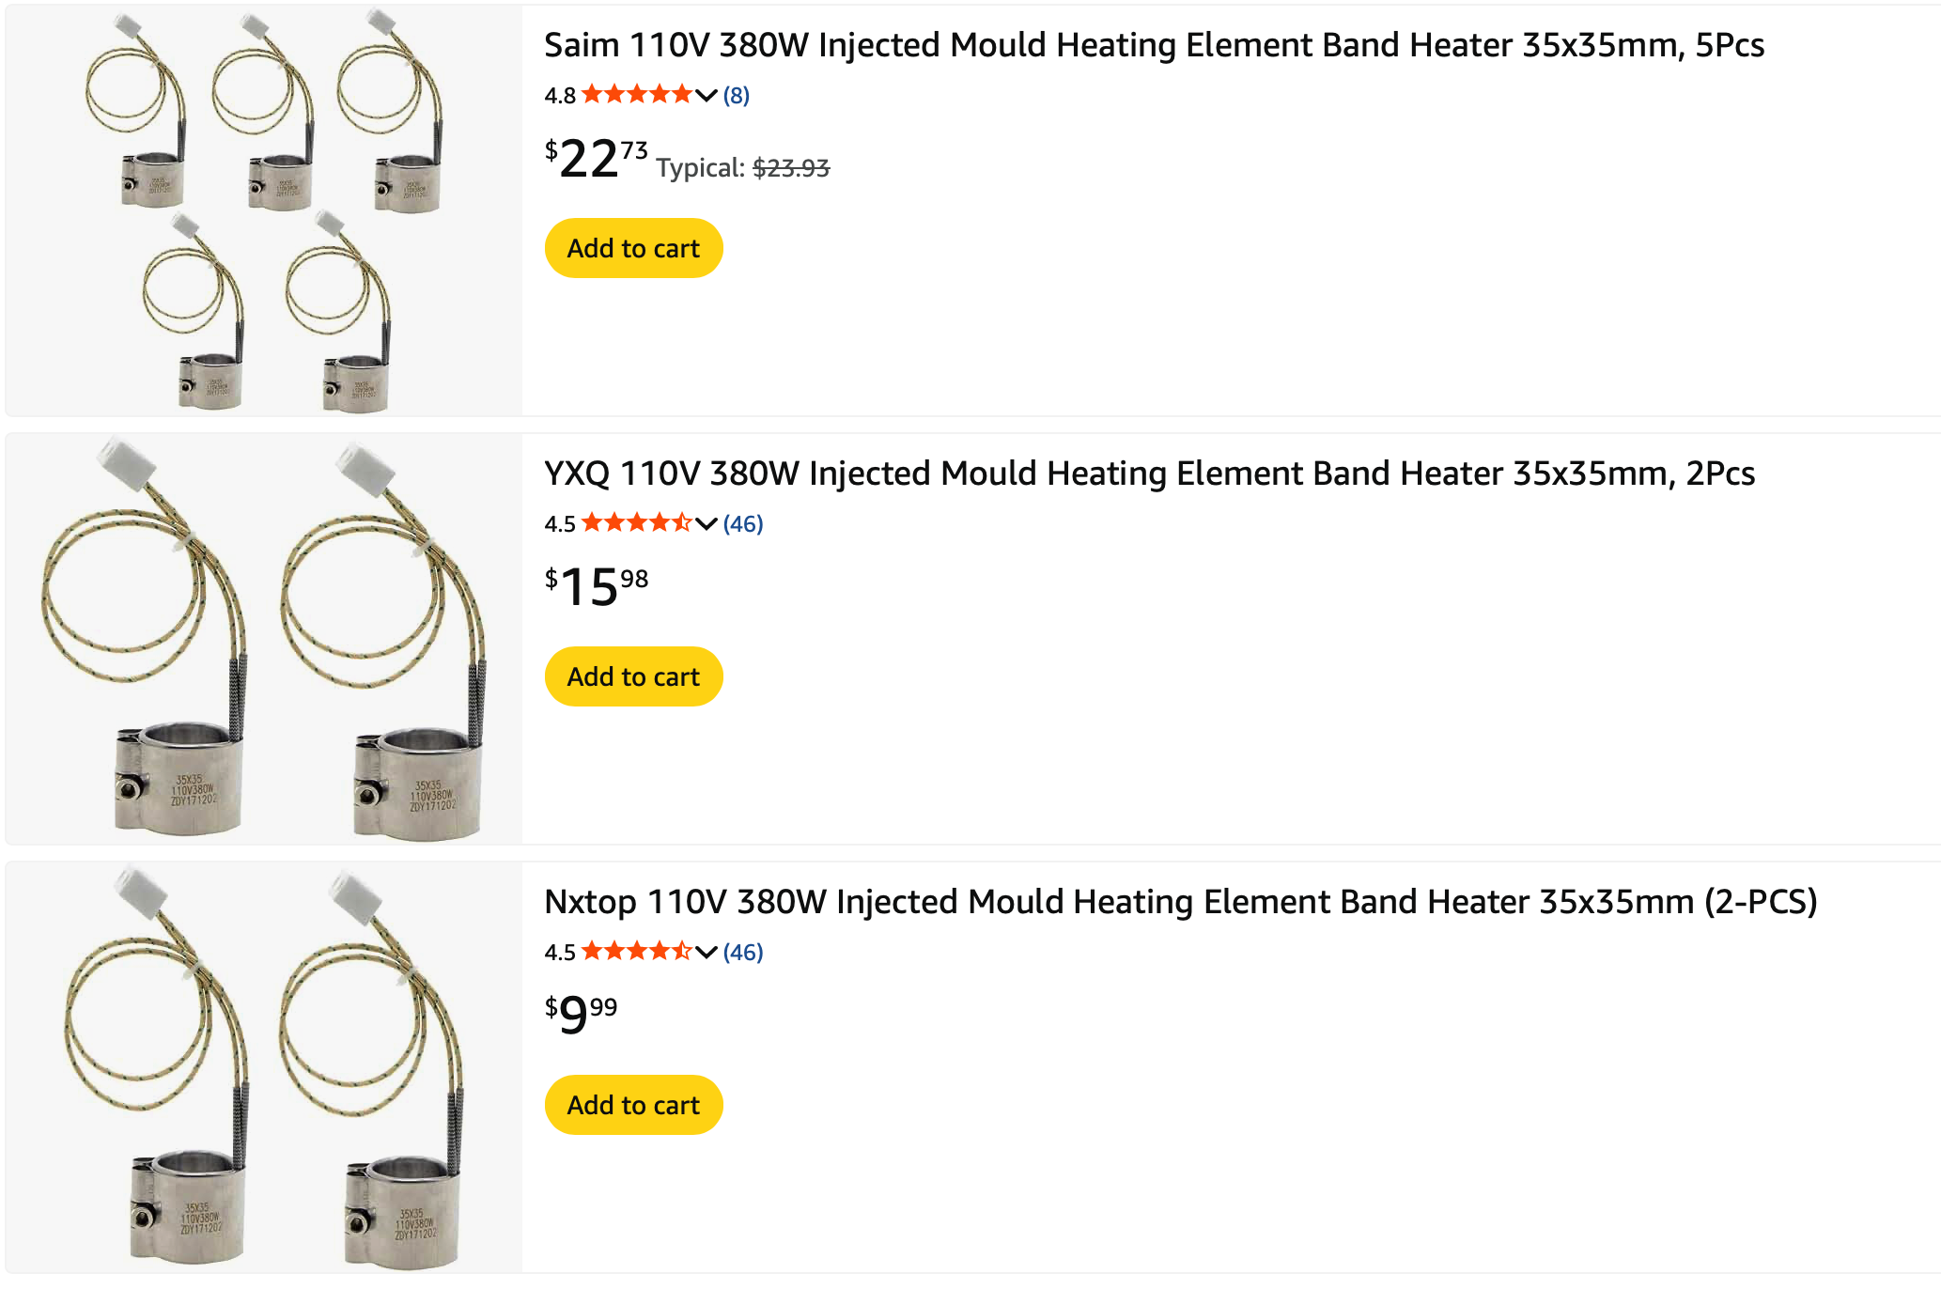This screenshot has width=1941, height=1289.
Task: View the 46 reviews for Nxtop heater
Action: click(743, 952)
